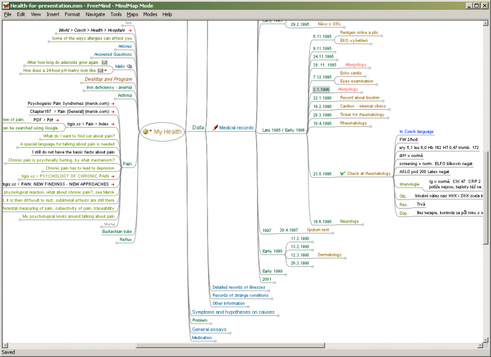Screen dimensions: 491x357
Task: Select the 'Symptoms and hypotheses on causes' node
Action: [x=233, y=312]
